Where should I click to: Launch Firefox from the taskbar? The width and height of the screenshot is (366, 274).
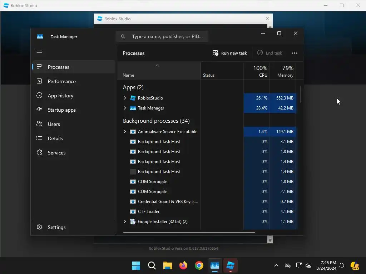click(183, 265)
